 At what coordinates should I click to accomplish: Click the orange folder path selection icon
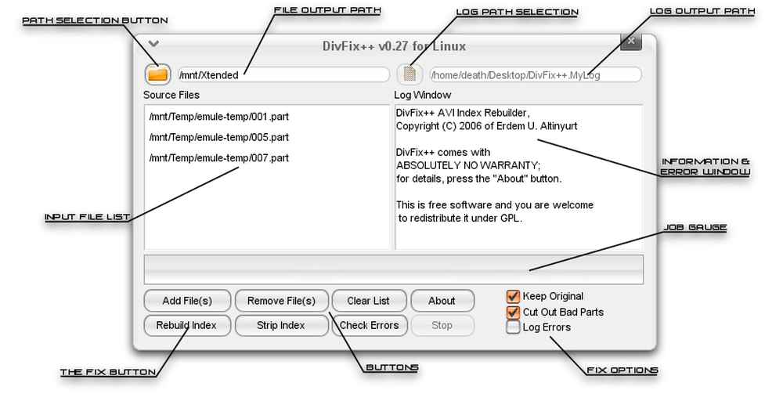point(158,74)
